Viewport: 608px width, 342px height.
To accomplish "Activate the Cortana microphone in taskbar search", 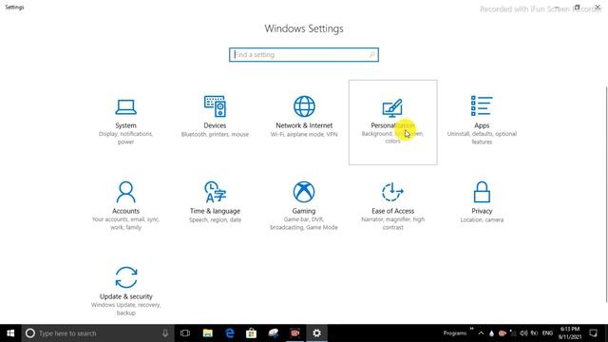I will pos(165,333).
